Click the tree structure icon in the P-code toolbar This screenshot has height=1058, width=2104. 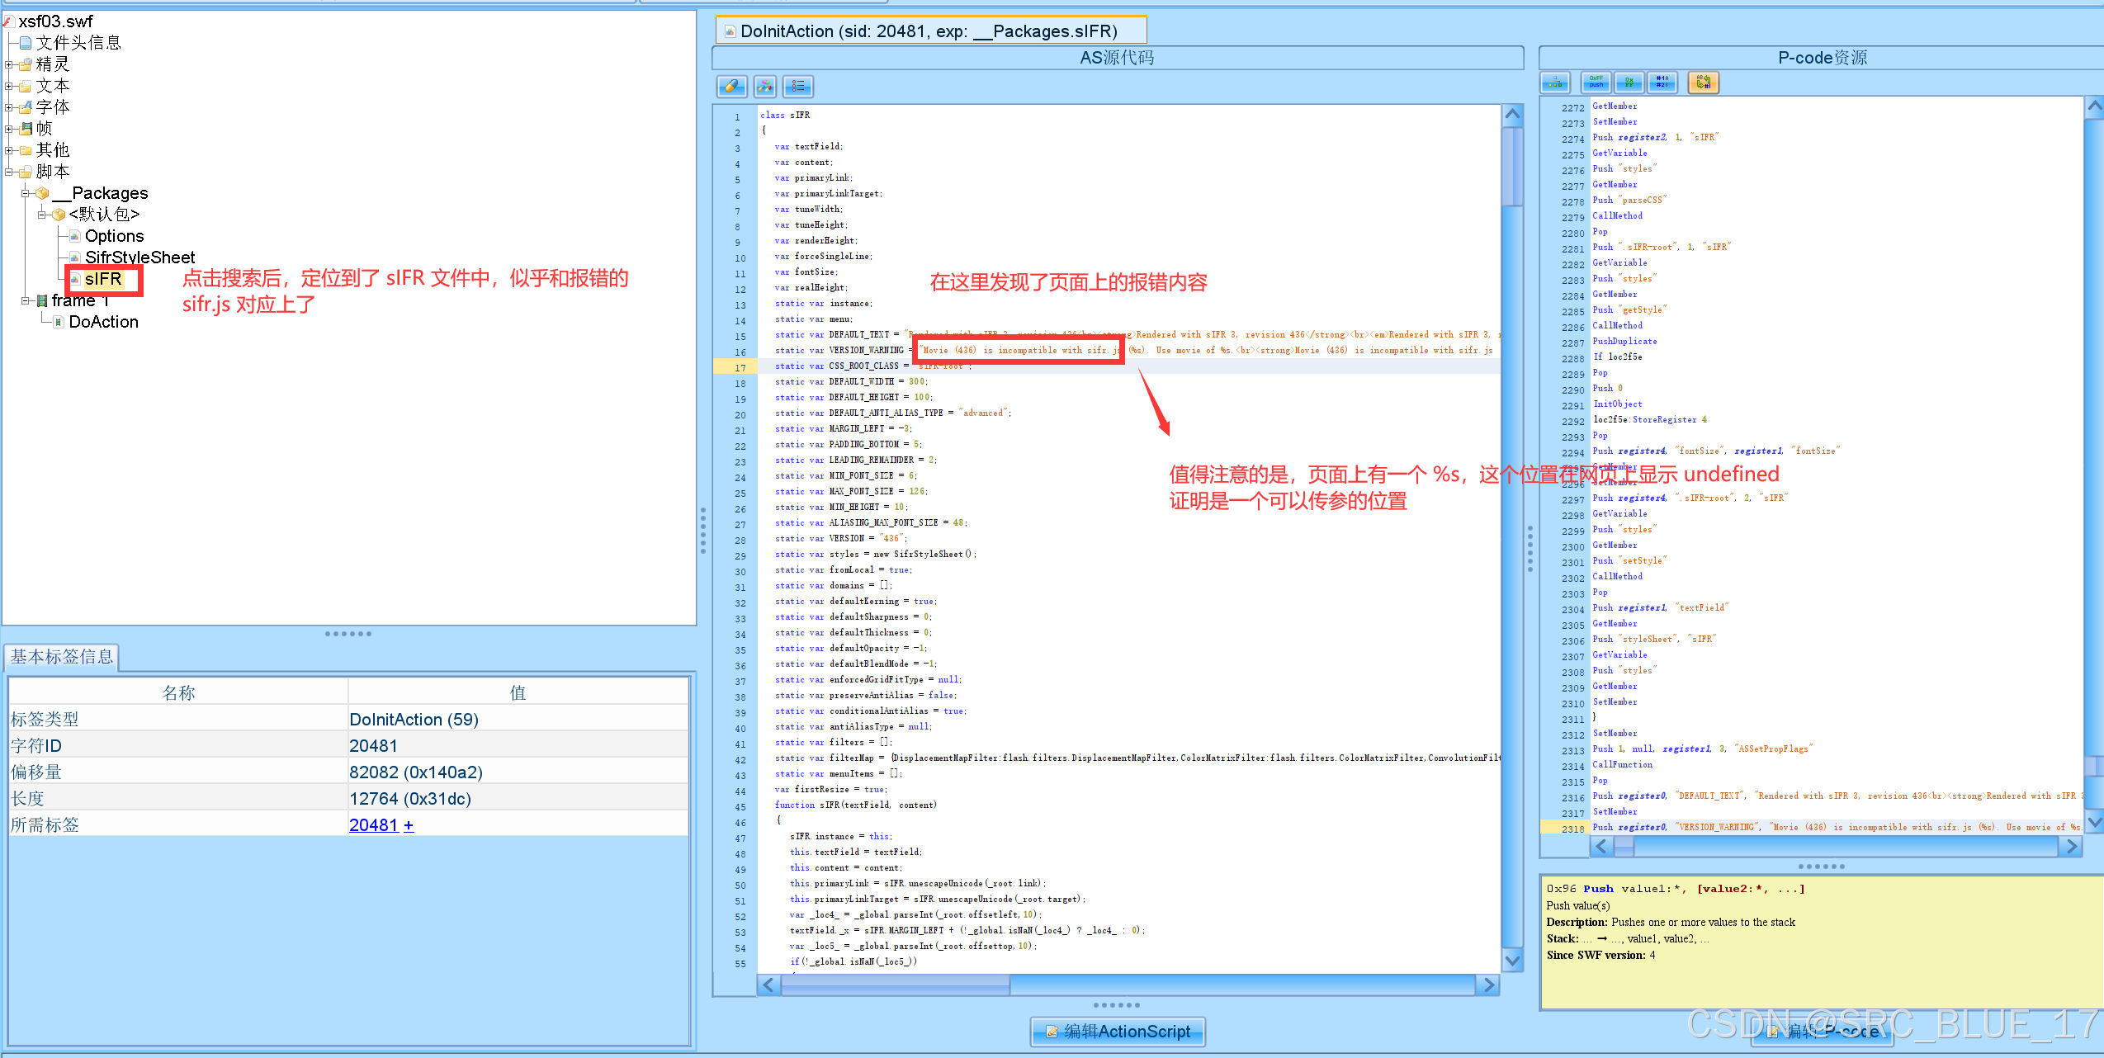(x=1555, y=83)
